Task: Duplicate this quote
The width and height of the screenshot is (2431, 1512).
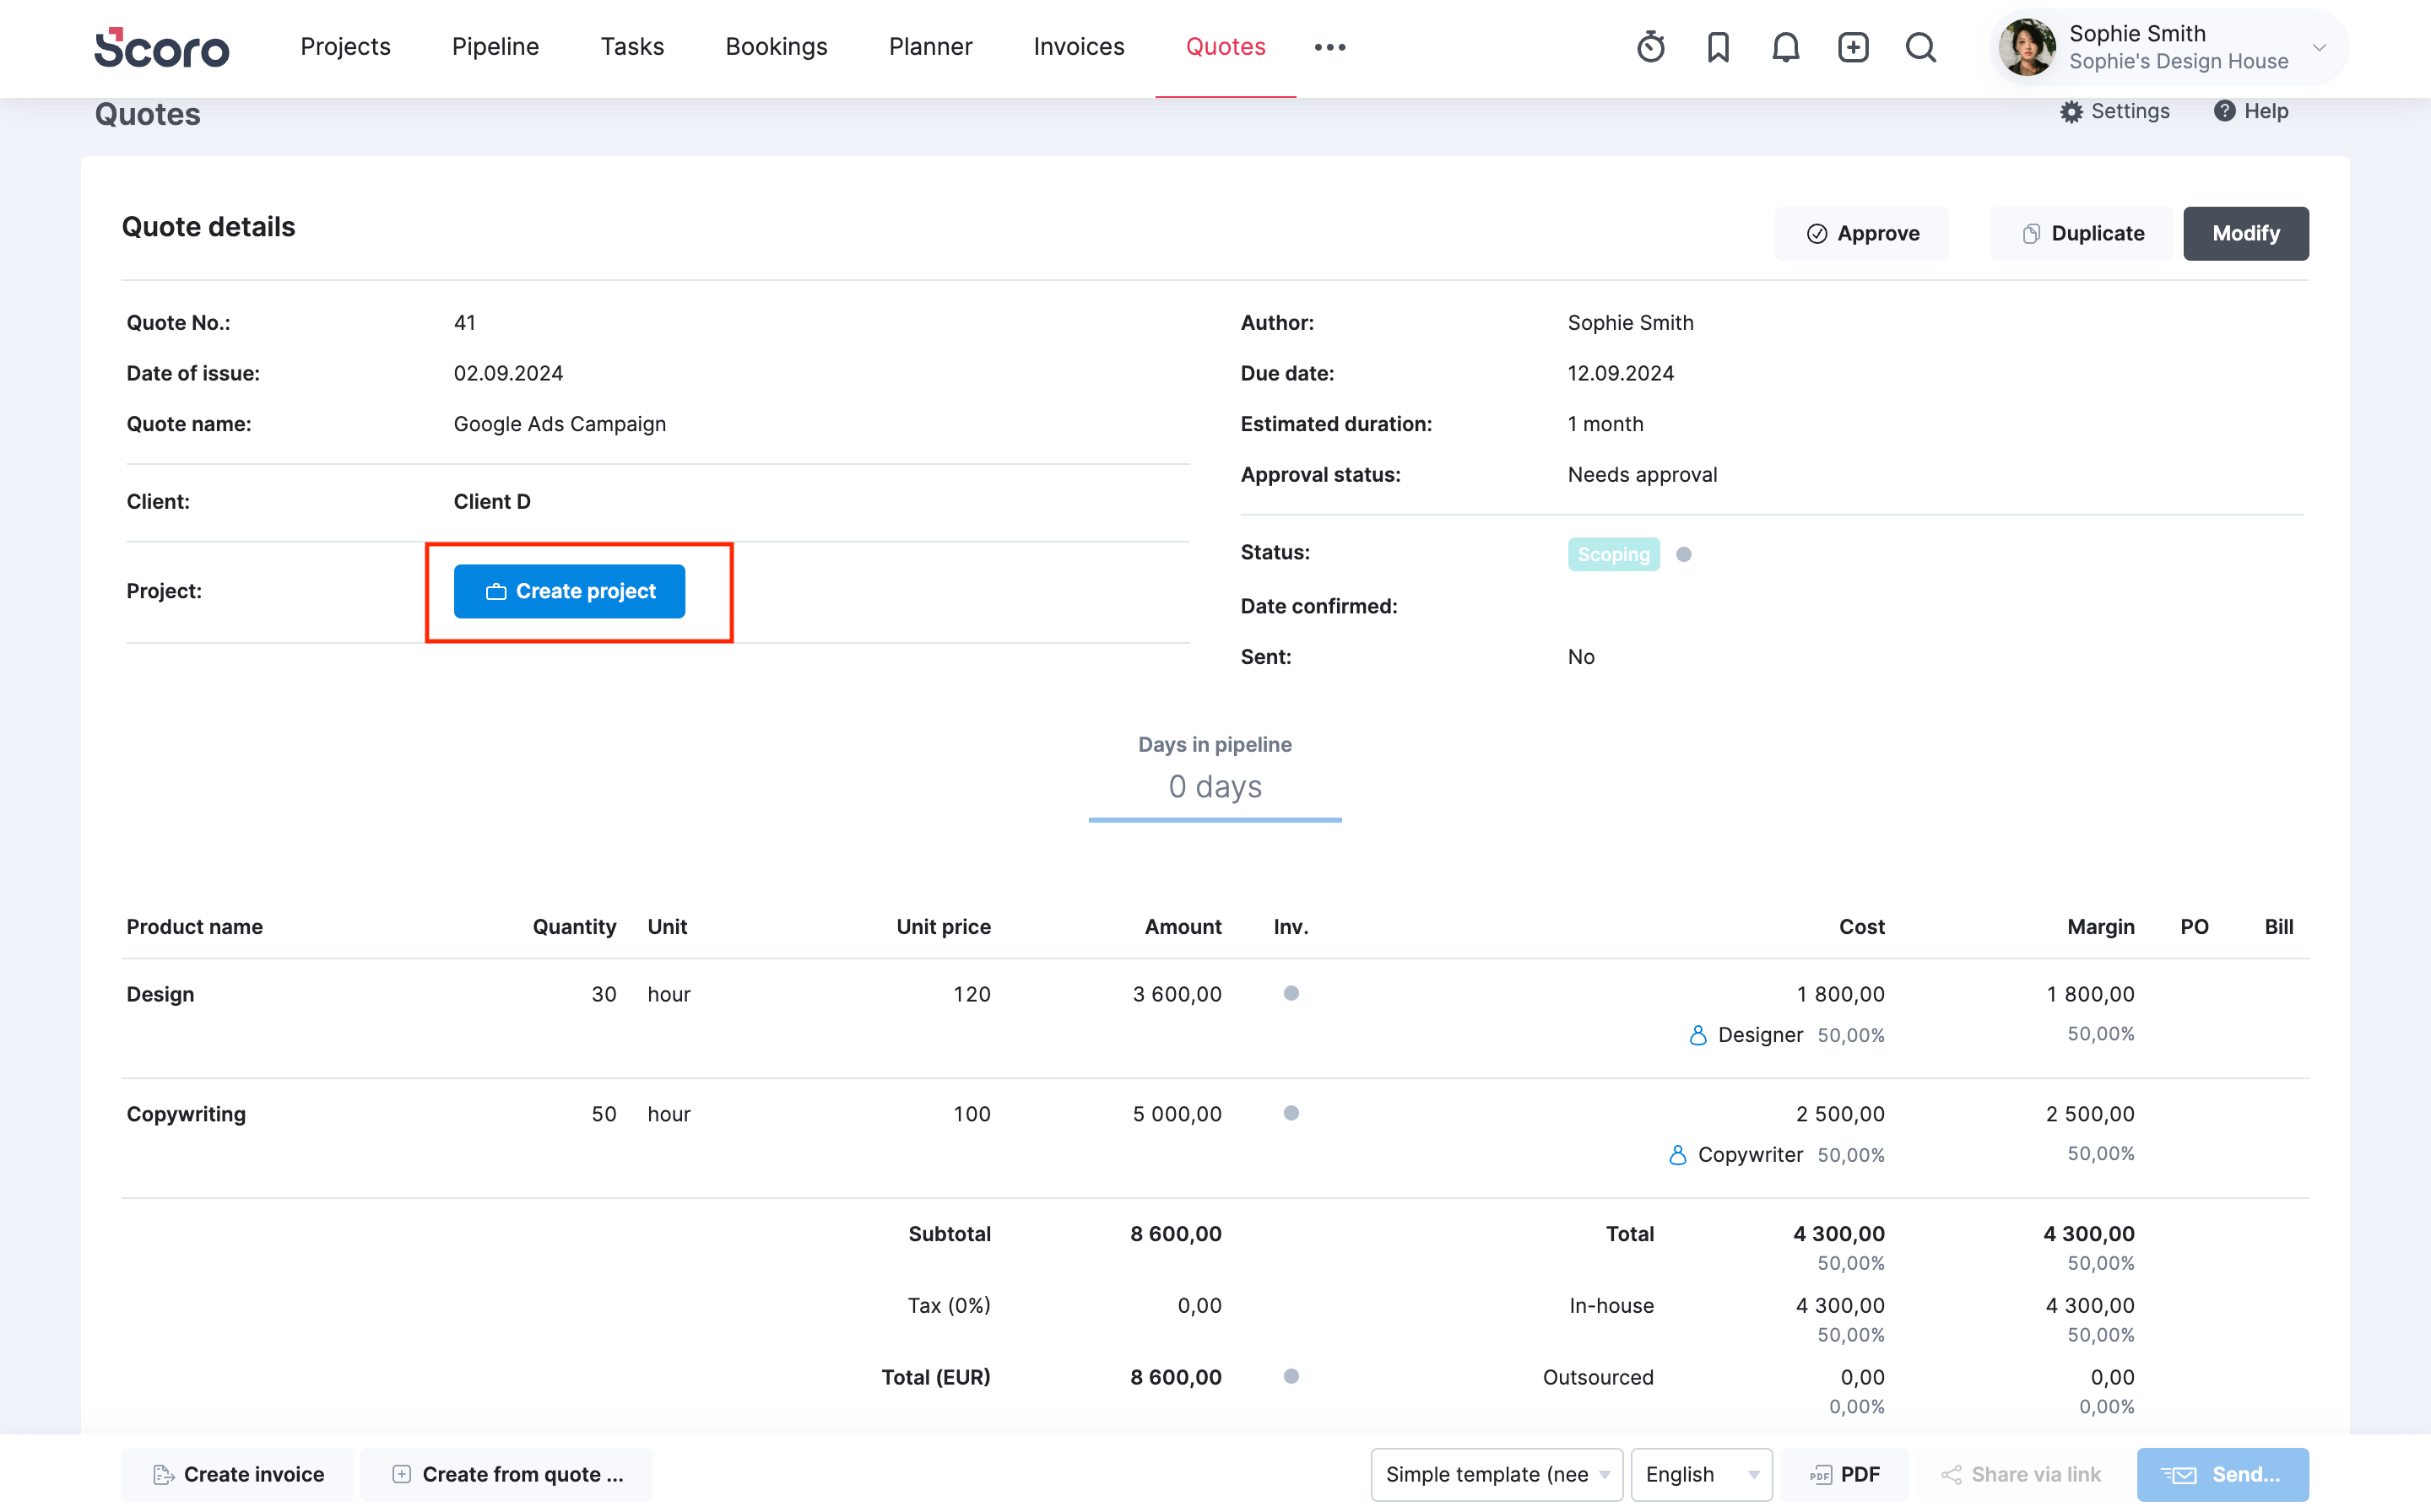Action: click(2082, 233)
